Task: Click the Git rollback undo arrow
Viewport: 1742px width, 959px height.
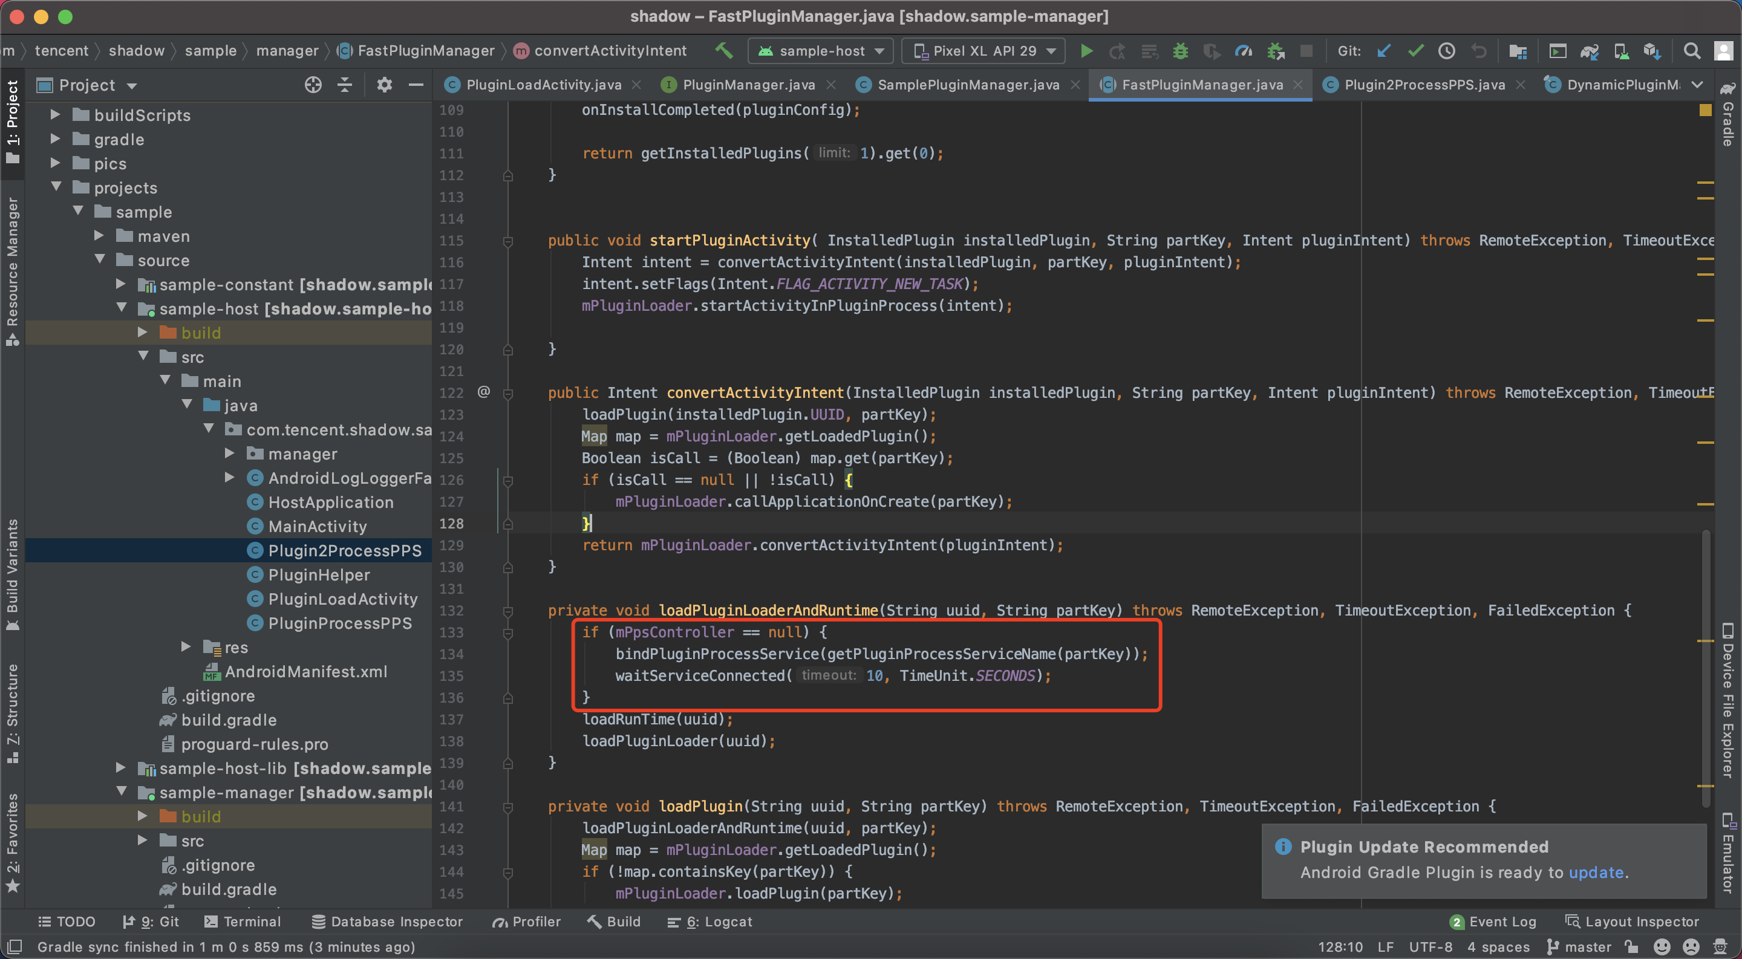Action: tap(1478, 51)
